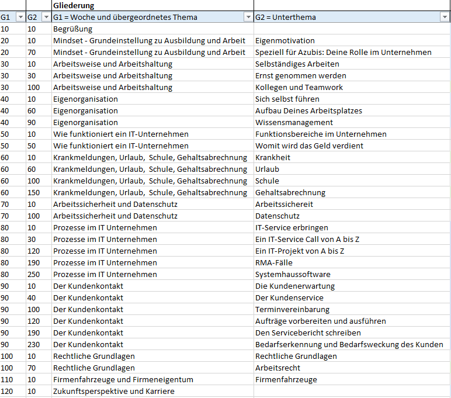Select the Firmenfahrzeuge subtopic cell

tap(352, 380)
